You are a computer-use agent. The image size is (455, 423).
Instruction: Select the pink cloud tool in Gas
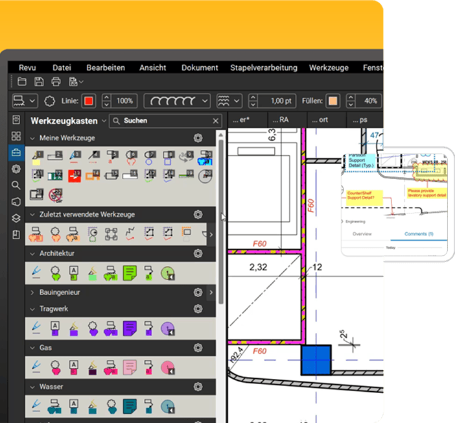point(56,367)
